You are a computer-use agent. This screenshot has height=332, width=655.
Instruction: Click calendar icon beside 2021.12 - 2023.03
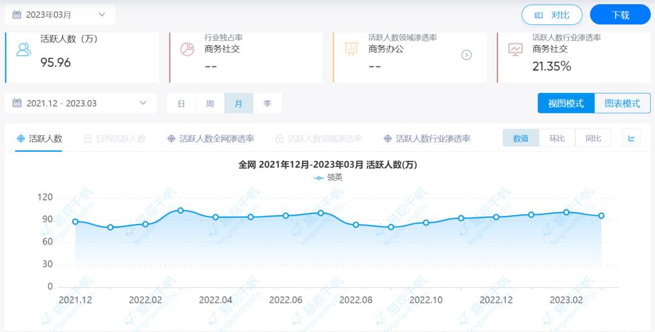(x=17, y=103)
